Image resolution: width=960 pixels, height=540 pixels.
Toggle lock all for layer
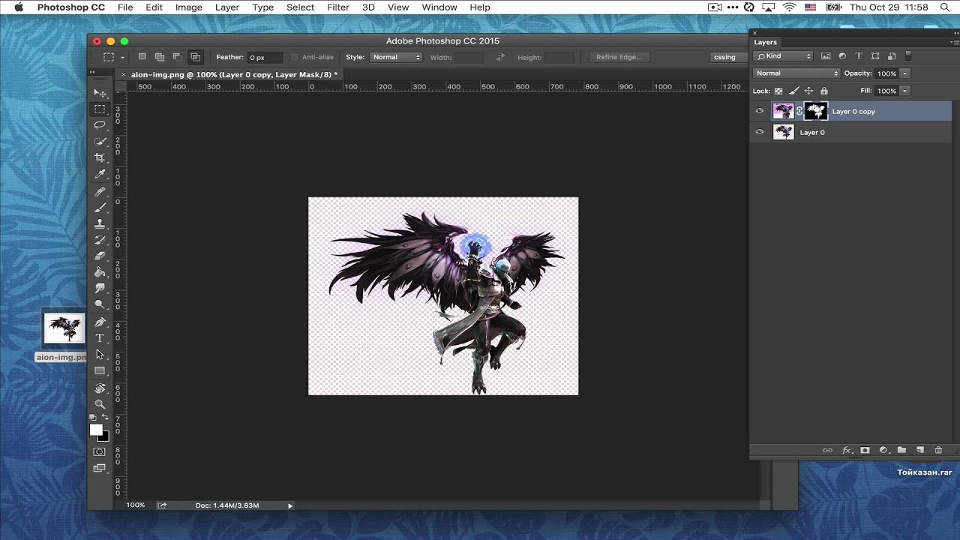pos(823,91)
